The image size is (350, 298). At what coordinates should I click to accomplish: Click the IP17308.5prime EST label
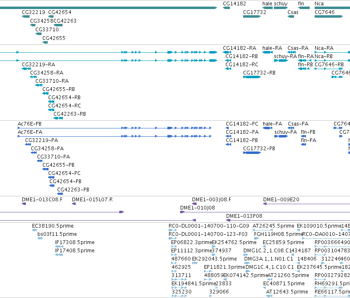(x=74, y=242)
